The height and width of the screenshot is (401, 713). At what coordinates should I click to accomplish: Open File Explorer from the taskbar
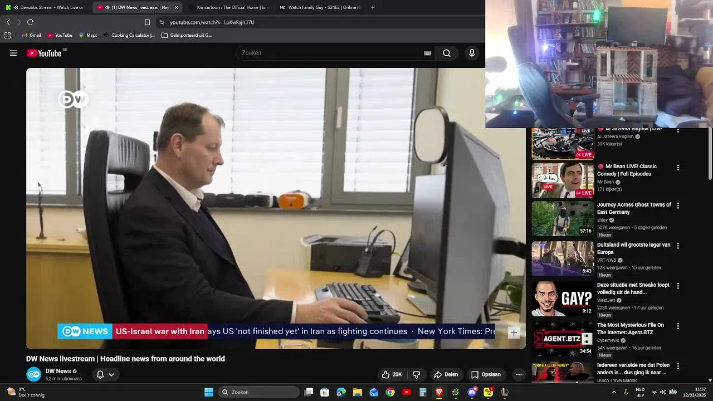pos(358,392)
